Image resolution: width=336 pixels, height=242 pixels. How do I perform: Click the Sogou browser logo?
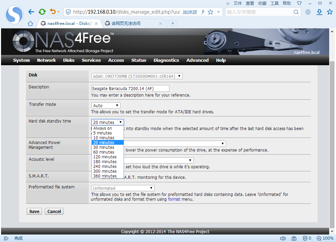[14, 15]
